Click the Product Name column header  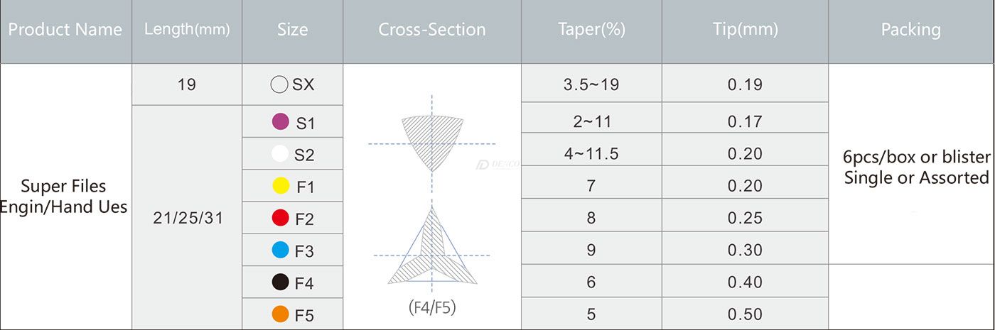point(65,30)
